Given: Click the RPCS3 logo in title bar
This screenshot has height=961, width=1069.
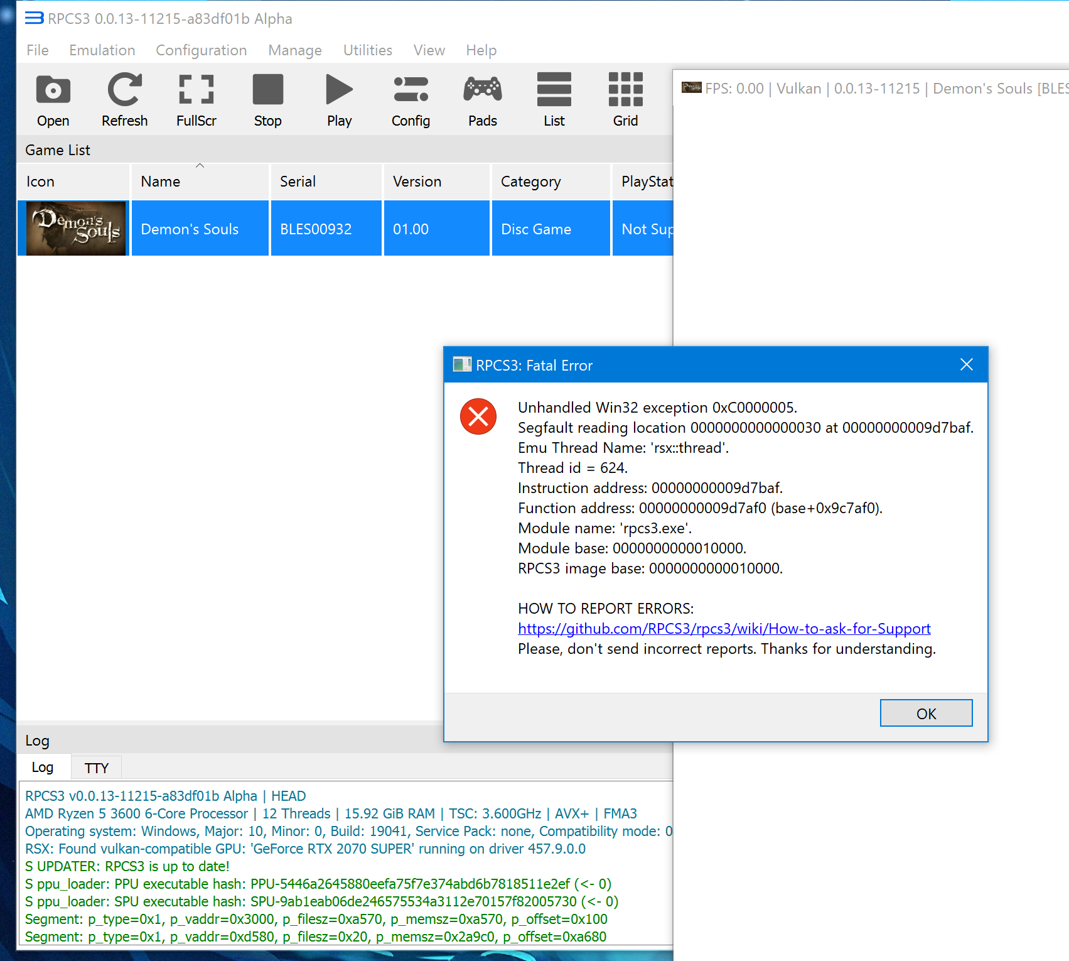Looking at the screenshot, I should tap(34, 18).
